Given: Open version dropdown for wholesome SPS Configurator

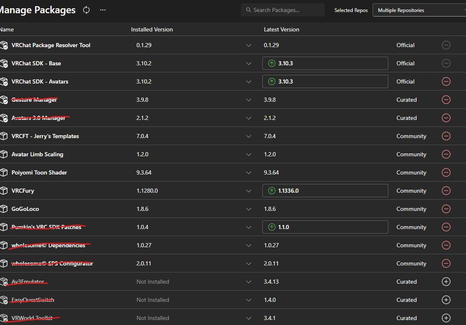Looking at the screenshot, I should pyautogui.click(x=248, y=264).
